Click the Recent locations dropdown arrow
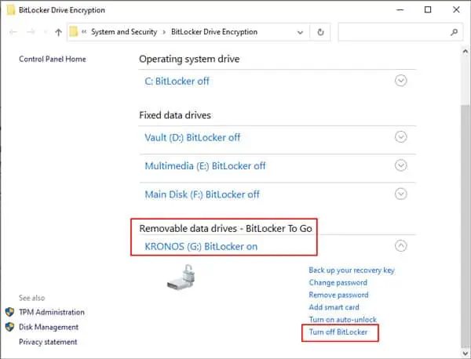Viewport: 471px width, 359px height. pos(45,32)
